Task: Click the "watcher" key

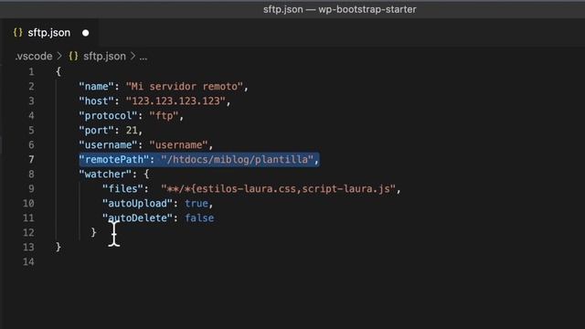Action: (x=105, y=175)
